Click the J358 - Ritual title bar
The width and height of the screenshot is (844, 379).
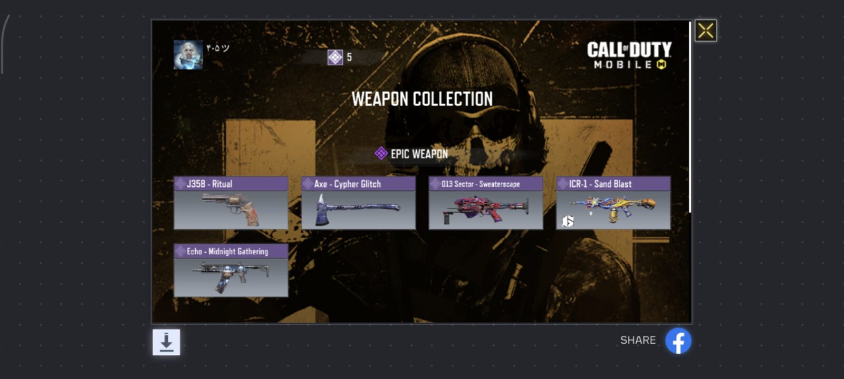pyautogui.click(x=231, y=184)
